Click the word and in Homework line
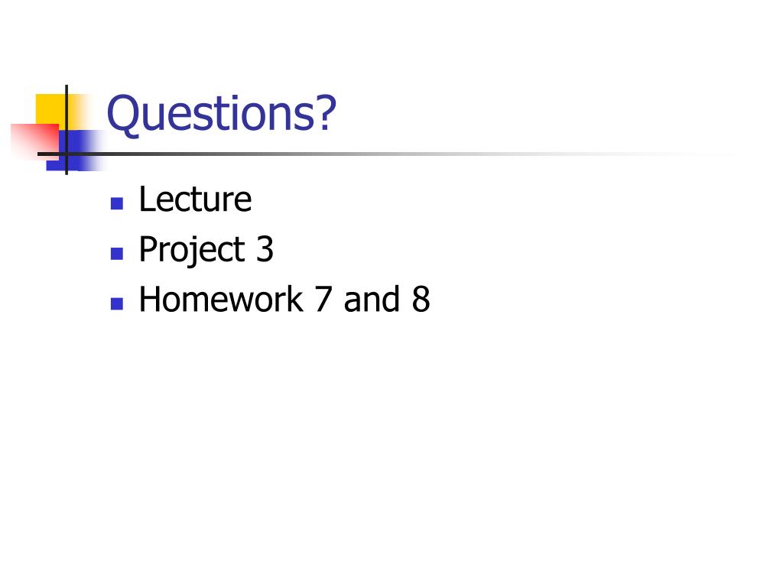Image resolution: width=783 pixels, height=587 pixels. tap(372, 299)
